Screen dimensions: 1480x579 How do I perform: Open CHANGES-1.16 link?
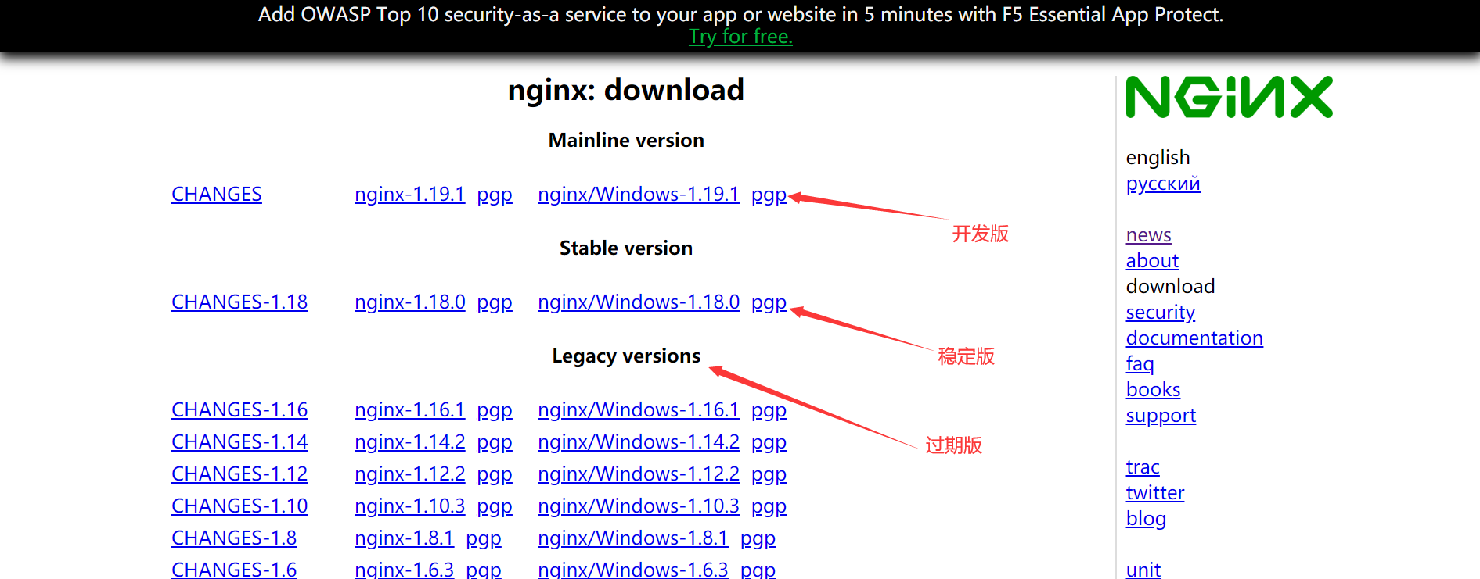239,409
